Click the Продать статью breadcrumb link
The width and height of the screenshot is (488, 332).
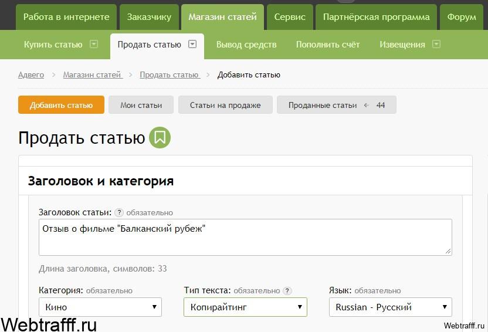click(170, 74)
